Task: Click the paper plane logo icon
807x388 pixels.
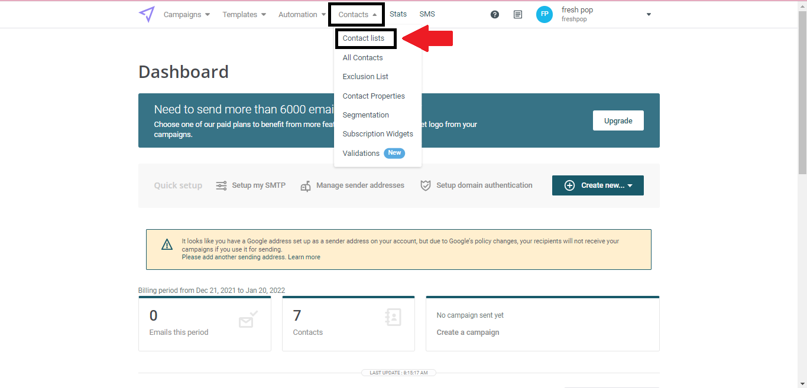Action: pyautogui.click(x=147, y=14)
